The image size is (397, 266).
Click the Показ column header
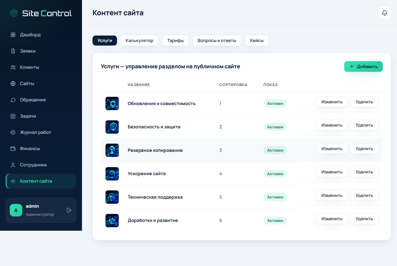tap(270, 85)
